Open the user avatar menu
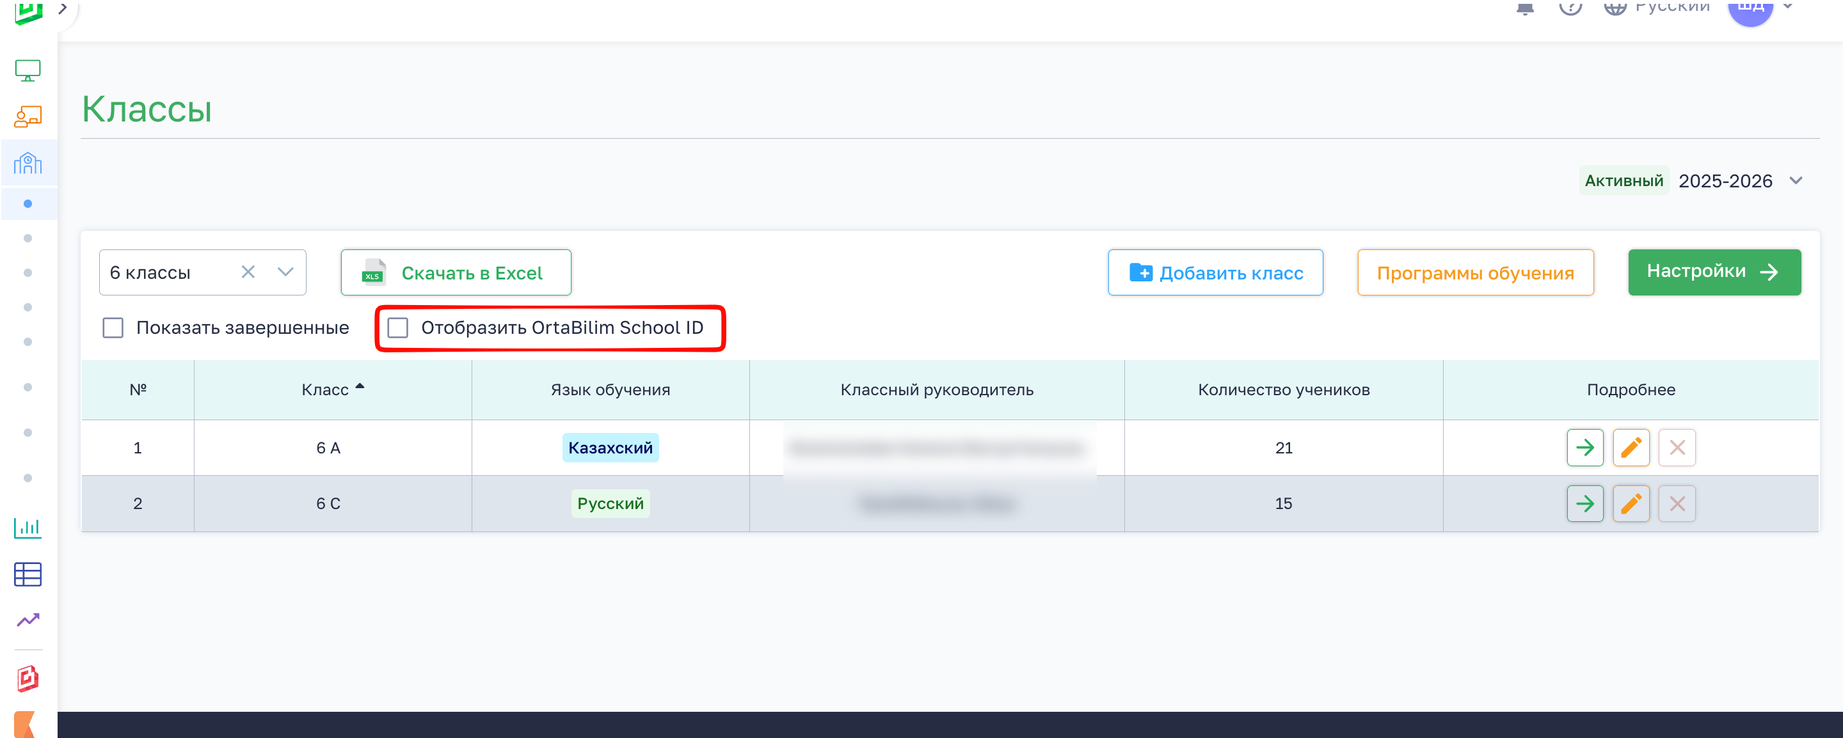1843x738 pixels. [x=1750, y=10]
